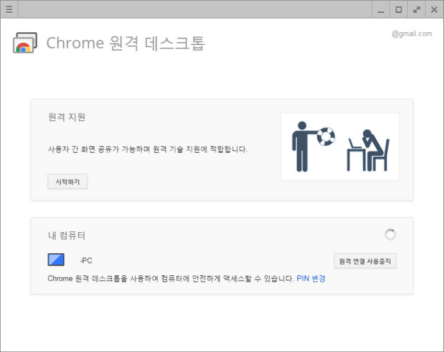Click the 내 컴퓨터 heading

[67, 235]
